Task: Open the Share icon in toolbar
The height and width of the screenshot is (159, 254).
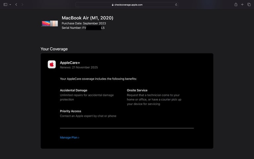Action: (x=236, y=5)
